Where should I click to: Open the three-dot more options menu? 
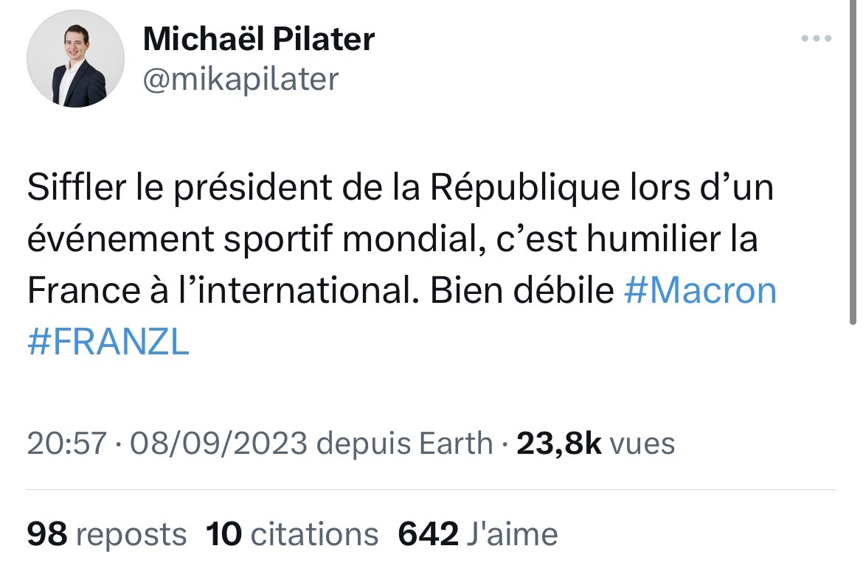(x=817, y=39)
